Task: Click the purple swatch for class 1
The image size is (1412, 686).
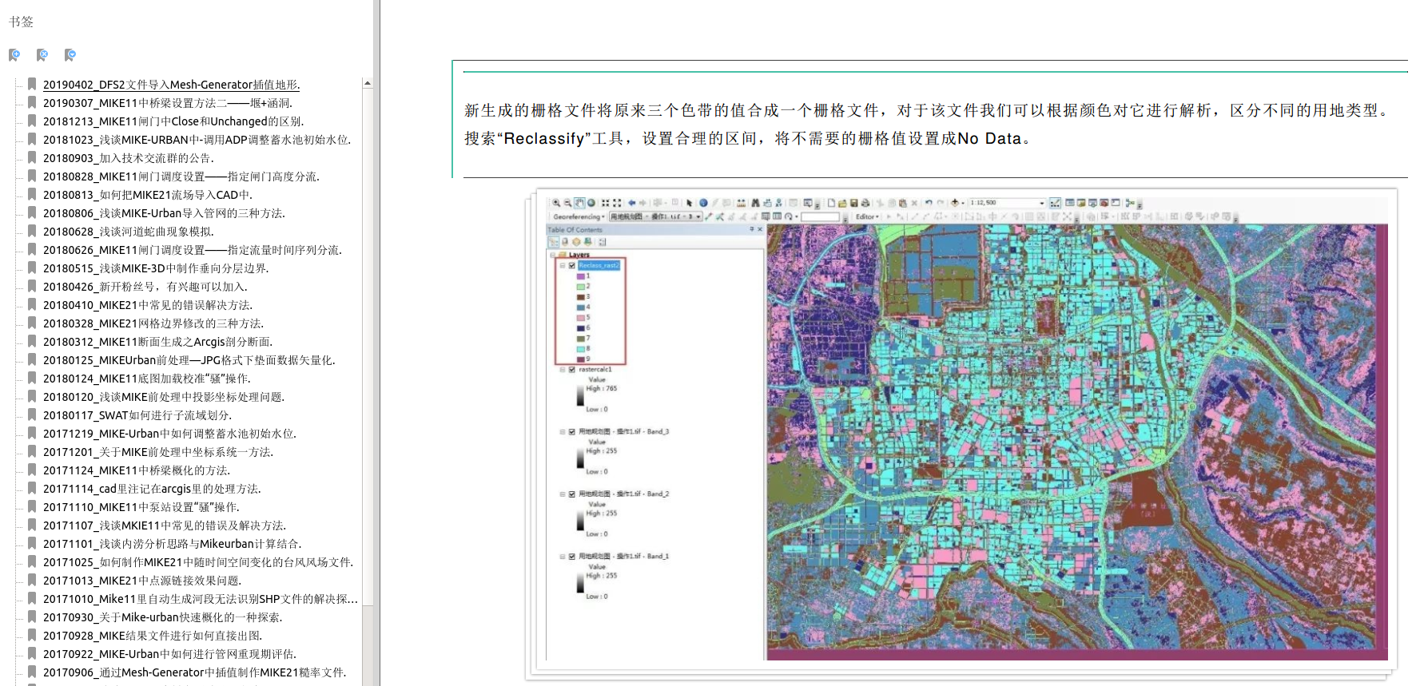Action: point(581,276)
